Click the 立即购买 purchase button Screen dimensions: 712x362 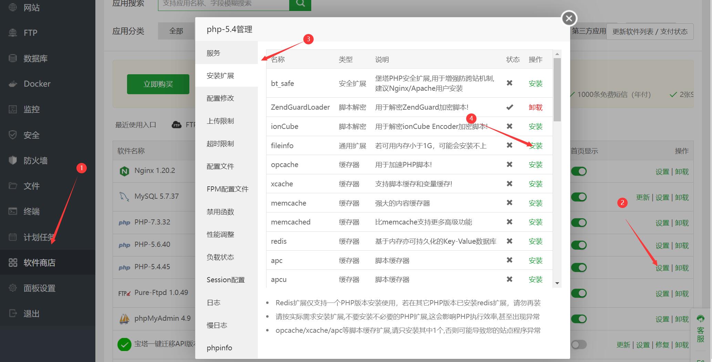click(158, 84)
